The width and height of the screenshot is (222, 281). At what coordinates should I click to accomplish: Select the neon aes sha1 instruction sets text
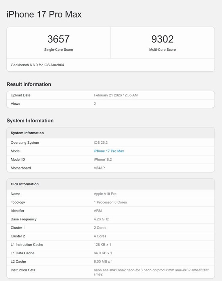151,272
